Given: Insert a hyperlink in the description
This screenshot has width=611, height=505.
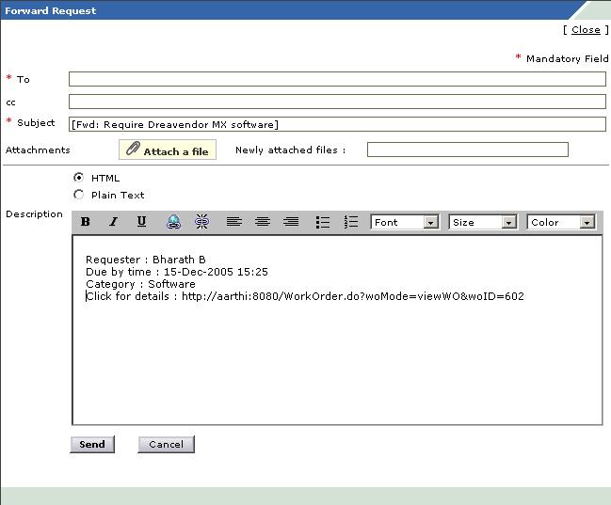Looking at the screenshot, I should (x=173, y=222).
